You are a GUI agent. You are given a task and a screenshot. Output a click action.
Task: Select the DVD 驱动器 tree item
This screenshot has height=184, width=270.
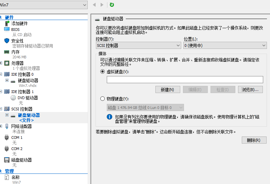pyautogui.click(x=28, y=98)
